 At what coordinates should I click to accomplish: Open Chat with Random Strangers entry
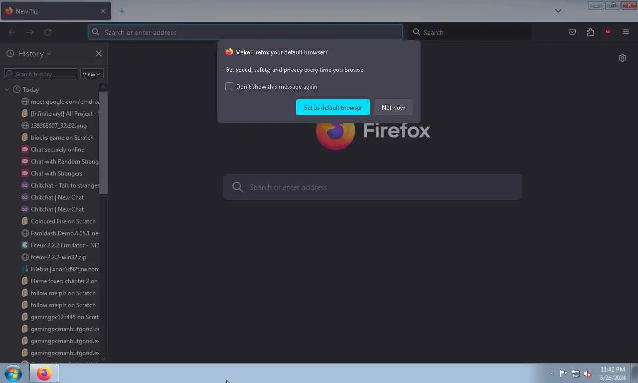[60, 161]
